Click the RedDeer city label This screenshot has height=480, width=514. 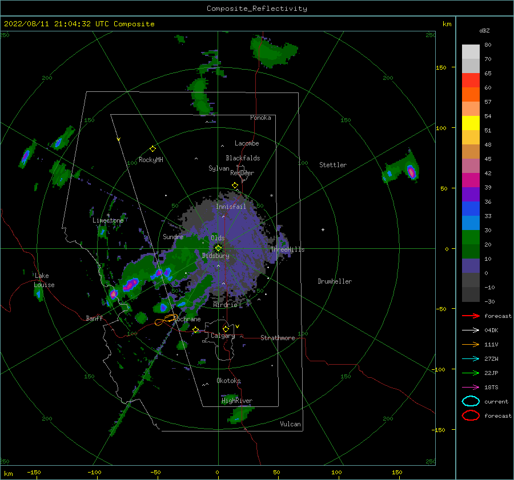[242, 173]
